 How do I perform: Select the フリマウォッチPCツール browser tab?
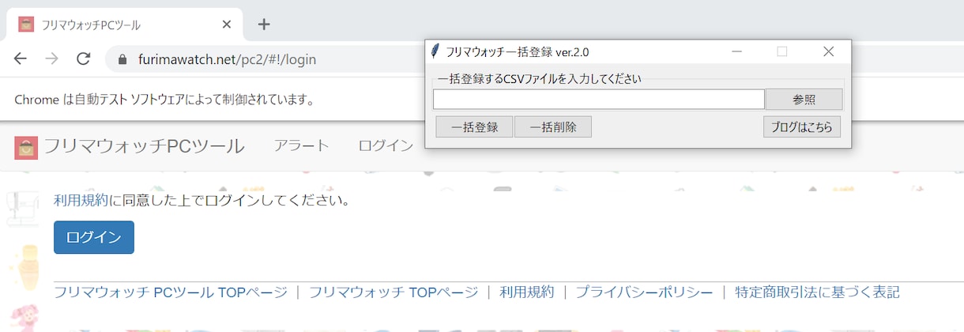[122, 25]
